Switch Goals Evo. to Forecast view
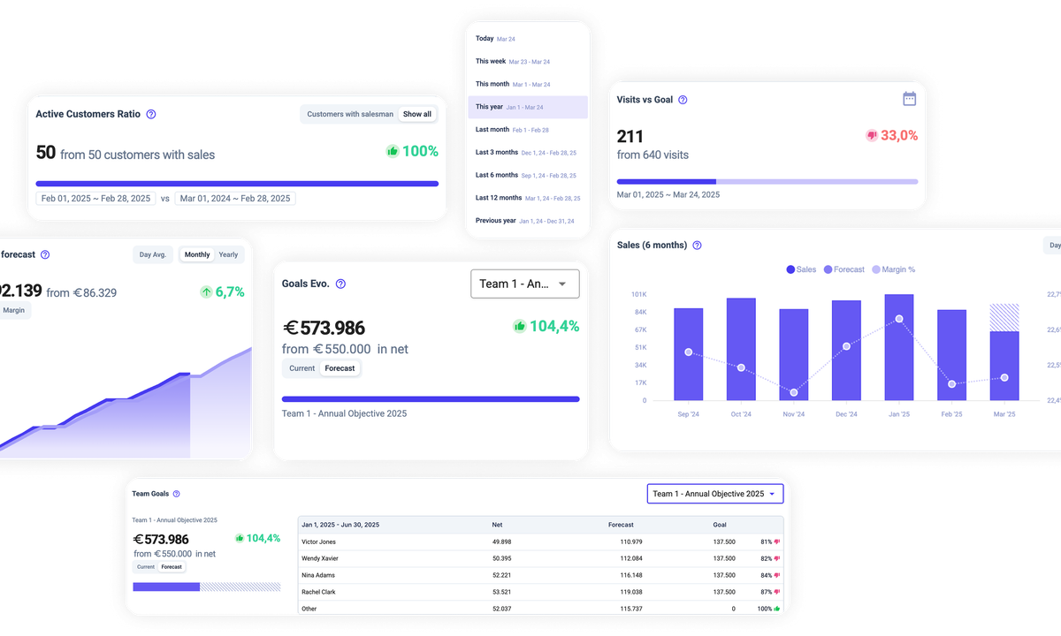This screenshot has height=636, width=1061. pyautogui.click(x=340, y=368)
